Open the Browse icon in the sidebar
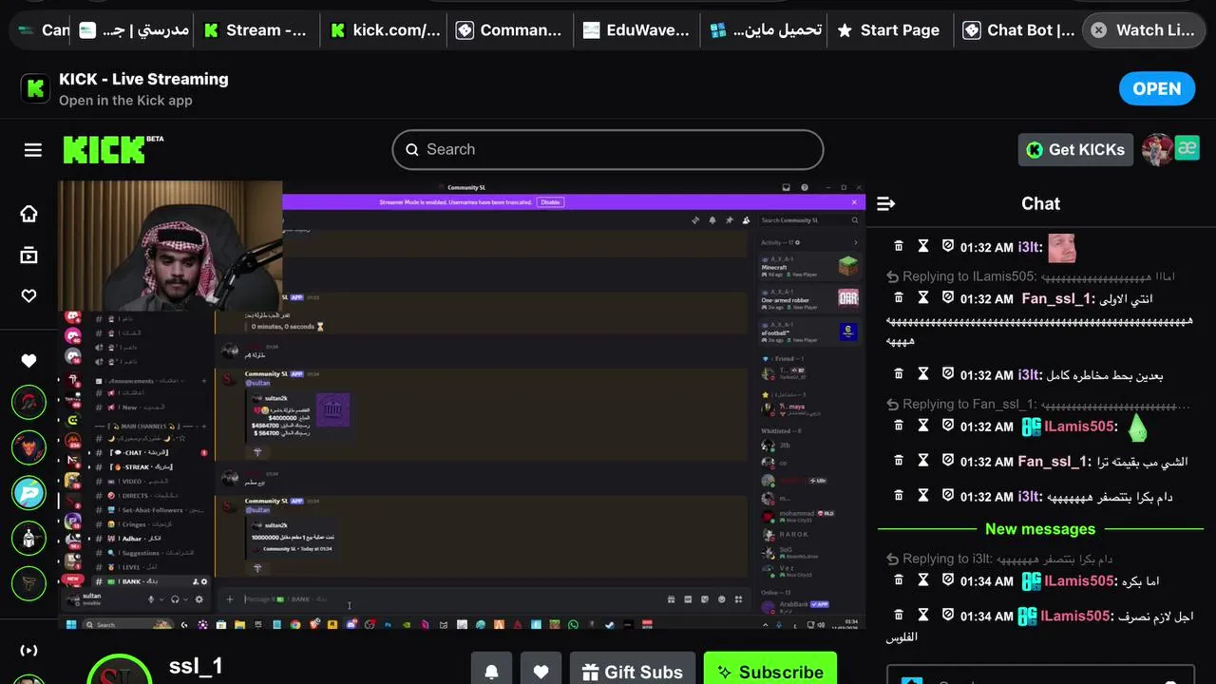 coord(29,255)
